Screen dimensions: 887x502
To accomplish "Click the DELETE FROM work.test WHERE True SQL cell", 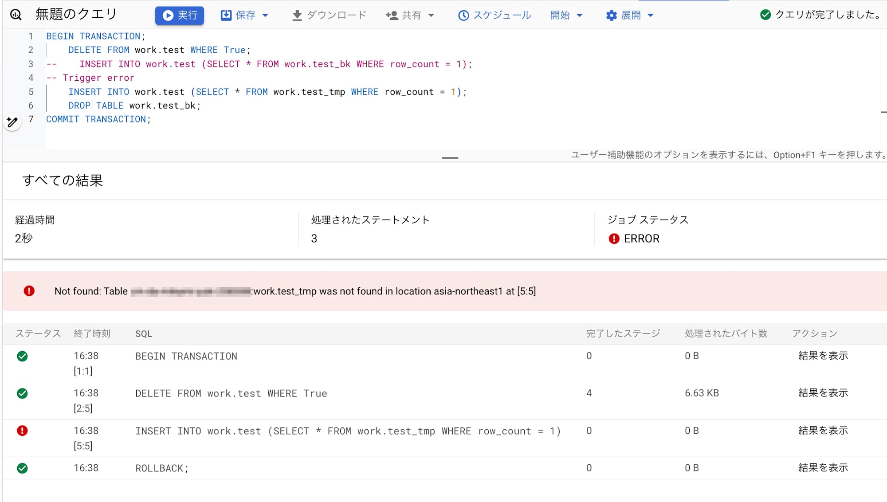I will (x=231, y=393).
